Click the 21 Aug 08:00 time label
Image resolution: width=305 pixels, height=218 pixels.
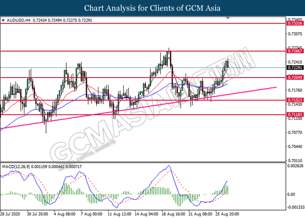coord(200,214)
